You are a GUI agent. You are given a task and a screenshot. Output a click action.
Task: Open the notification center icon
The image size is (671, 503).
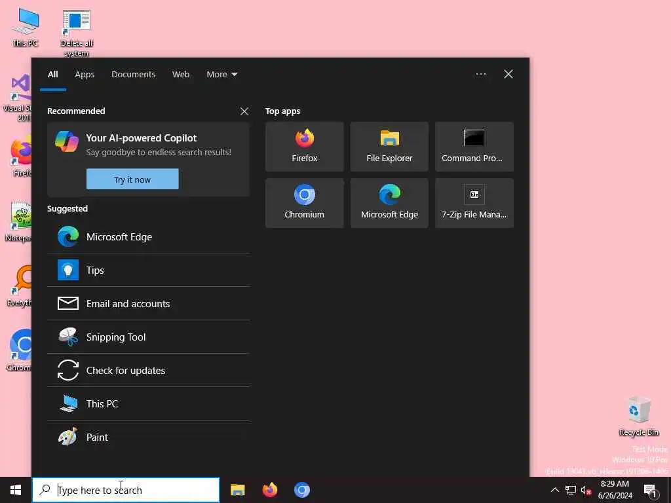(651, 490)
